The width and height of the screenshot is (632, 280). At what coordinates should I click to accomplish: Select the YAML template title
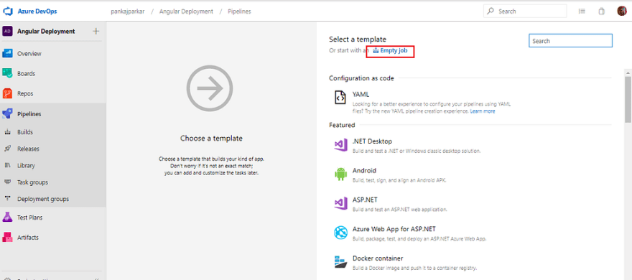(x=361, y=94)
